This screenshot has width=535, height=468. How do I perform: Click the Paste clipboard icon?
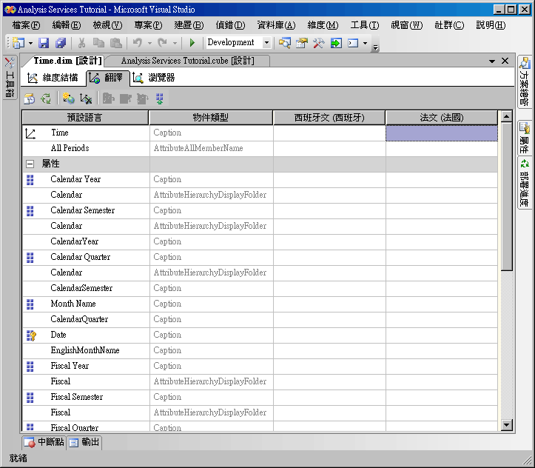116,43
